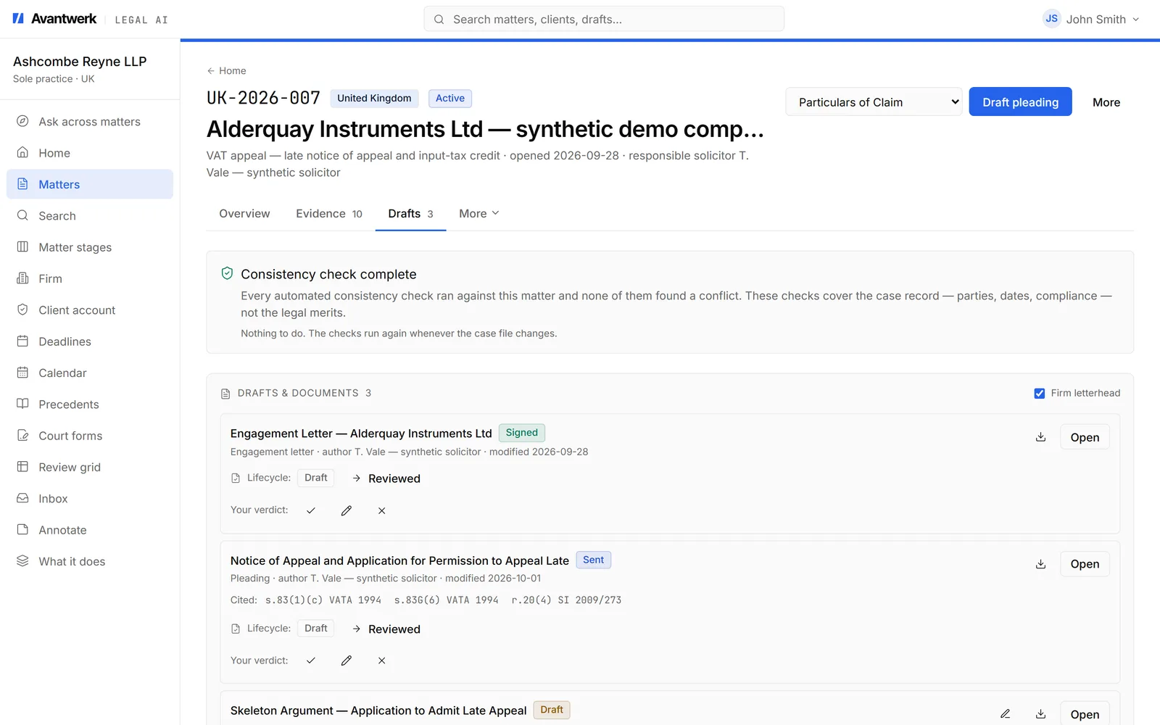Screen dimensions: 1160x725
Task: Focus the search matters, clients, drafts field
Action: 604,19
